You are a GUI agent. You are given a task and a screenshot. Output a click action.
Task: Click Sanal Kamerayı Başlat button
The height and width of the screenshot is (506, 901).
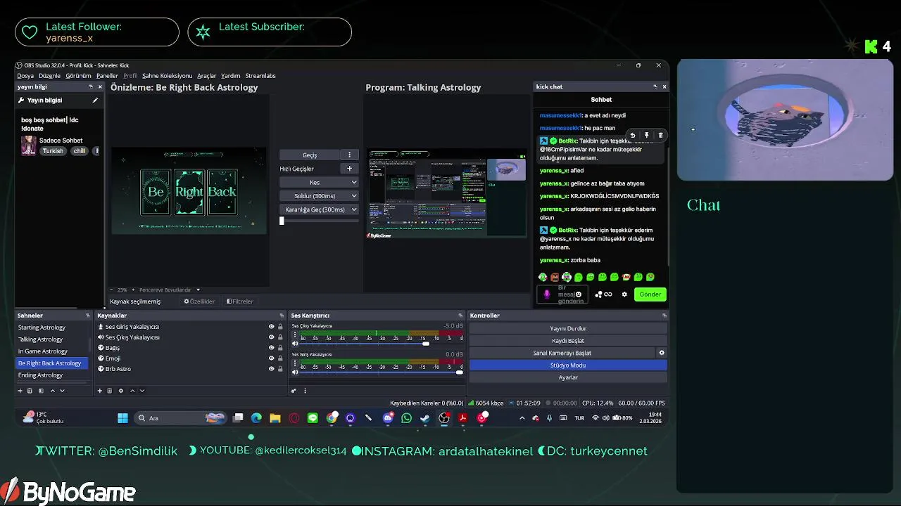click(x=562, y=353)
